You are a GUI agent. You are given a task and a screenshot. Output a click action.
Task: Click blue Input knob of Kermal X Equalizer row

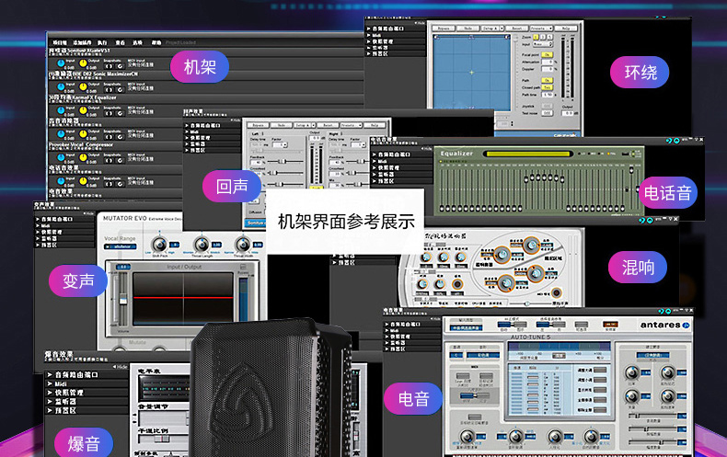[61, 110]
